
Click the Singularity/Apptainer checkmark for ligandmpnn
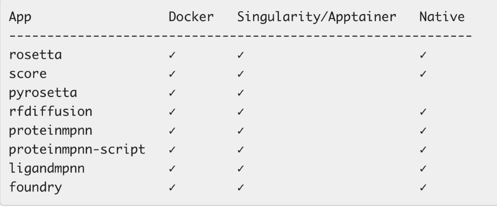240,168
